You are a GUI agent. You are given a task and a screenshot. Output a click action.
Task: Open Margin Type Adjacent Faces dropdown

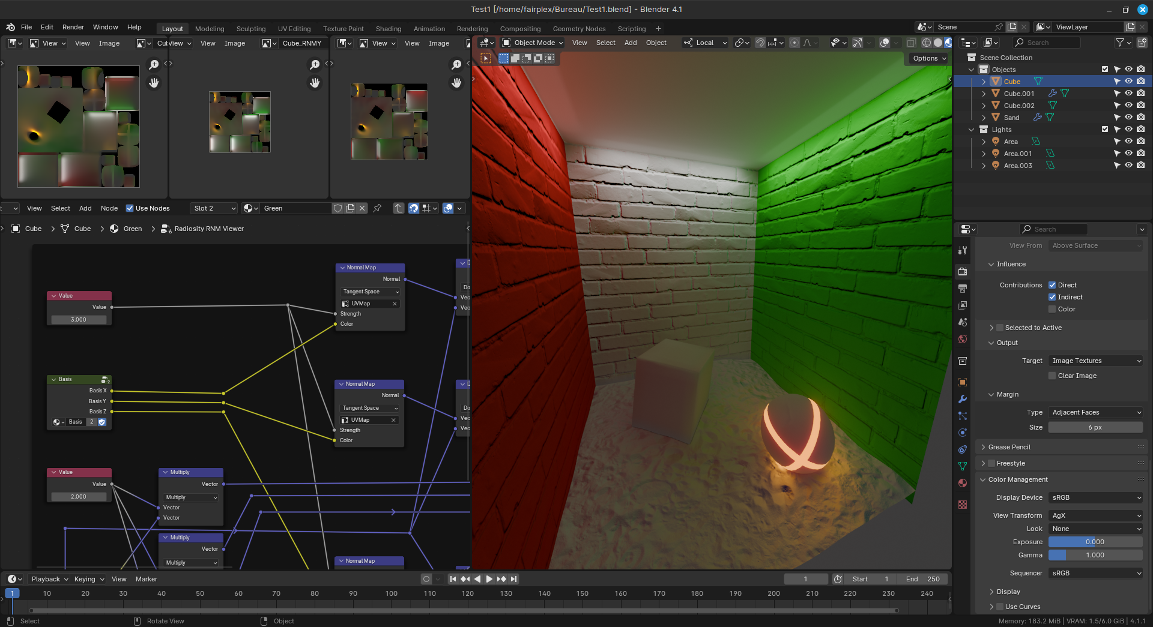[1095, 412]
